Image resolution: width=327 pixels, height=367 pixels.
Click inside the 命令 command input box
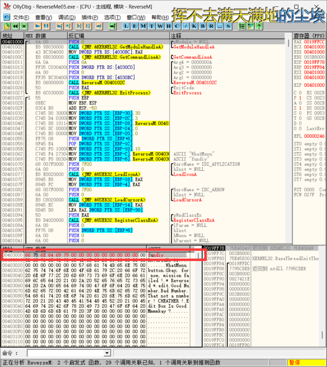[x=65, y=353]
